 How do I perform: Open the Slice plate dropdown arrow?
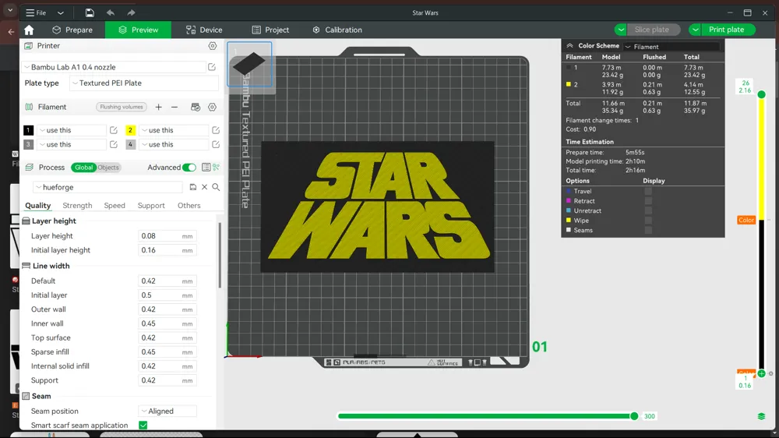[x=621, y=30]
